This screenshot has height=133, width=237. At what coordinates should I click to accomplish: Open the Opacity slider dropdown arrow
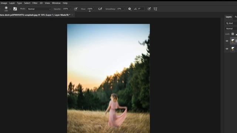[70, 9]
